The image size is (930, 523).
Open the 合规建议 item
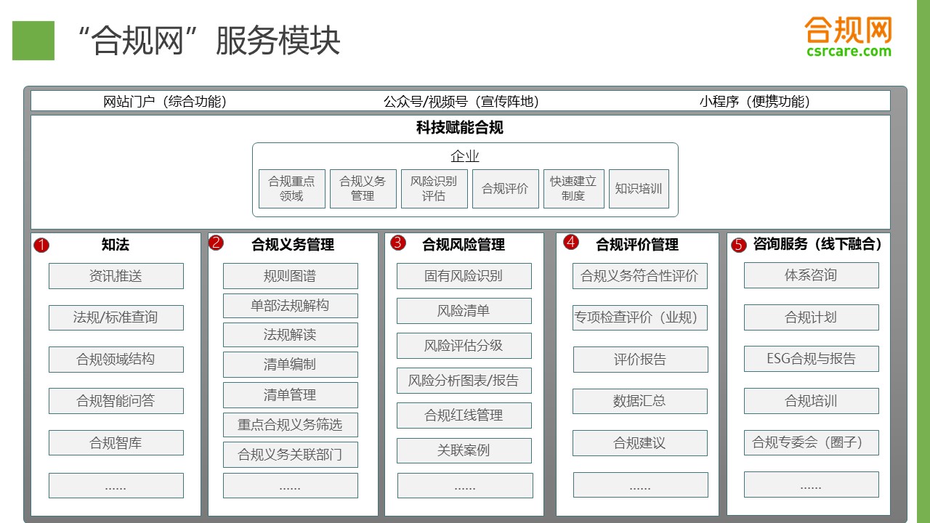(x=640, y=443)
